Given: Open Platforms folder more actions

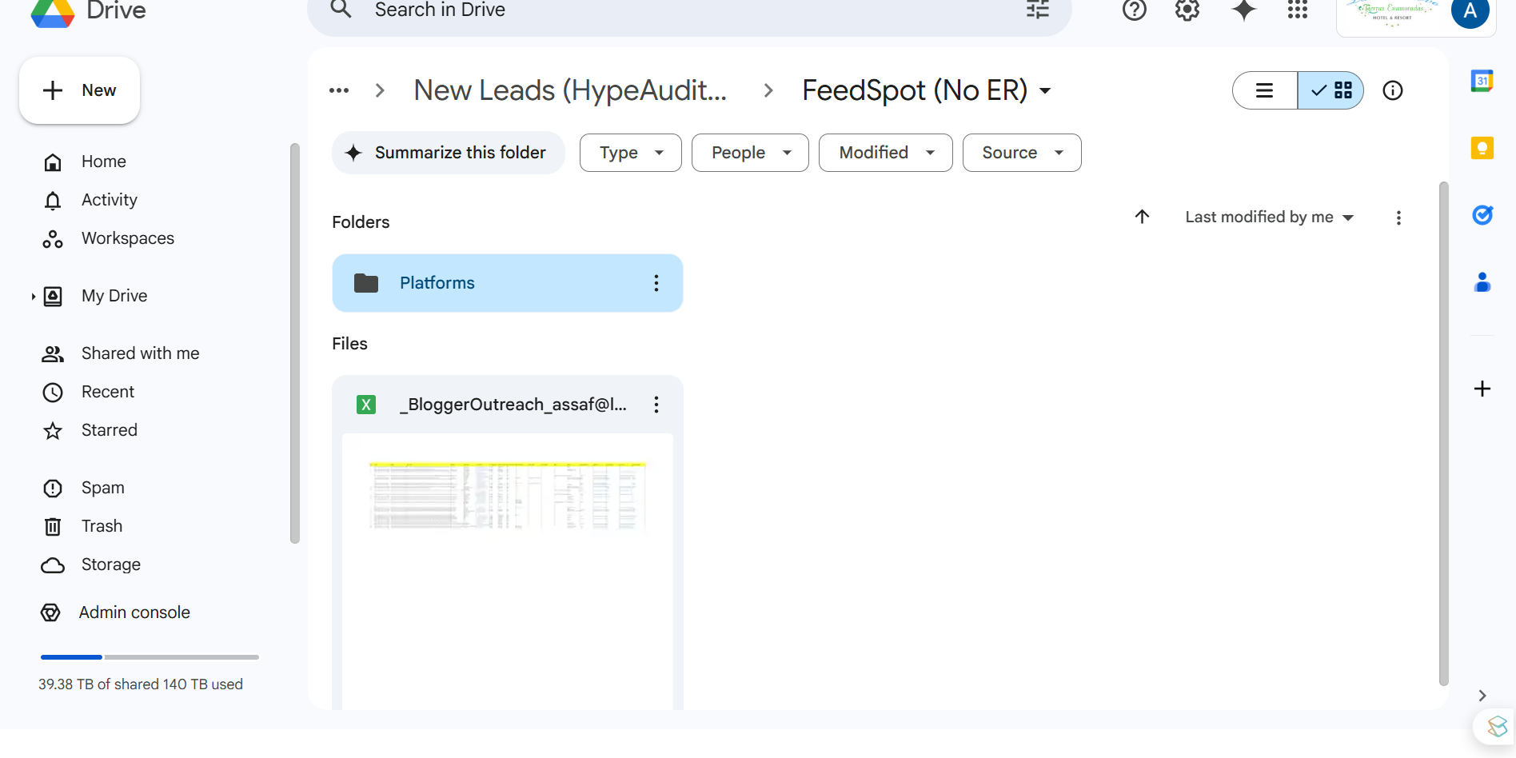Looking at the screenshot, I should (656, 283).
